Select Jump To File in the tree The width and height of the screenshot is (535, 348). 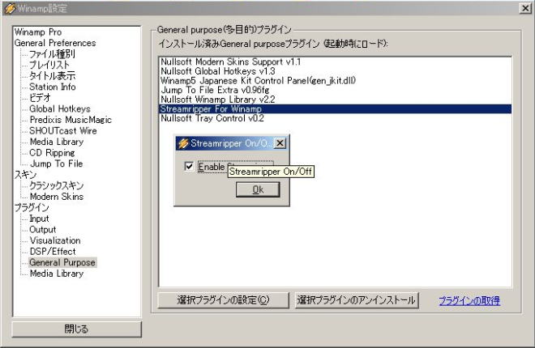(56, 163)
